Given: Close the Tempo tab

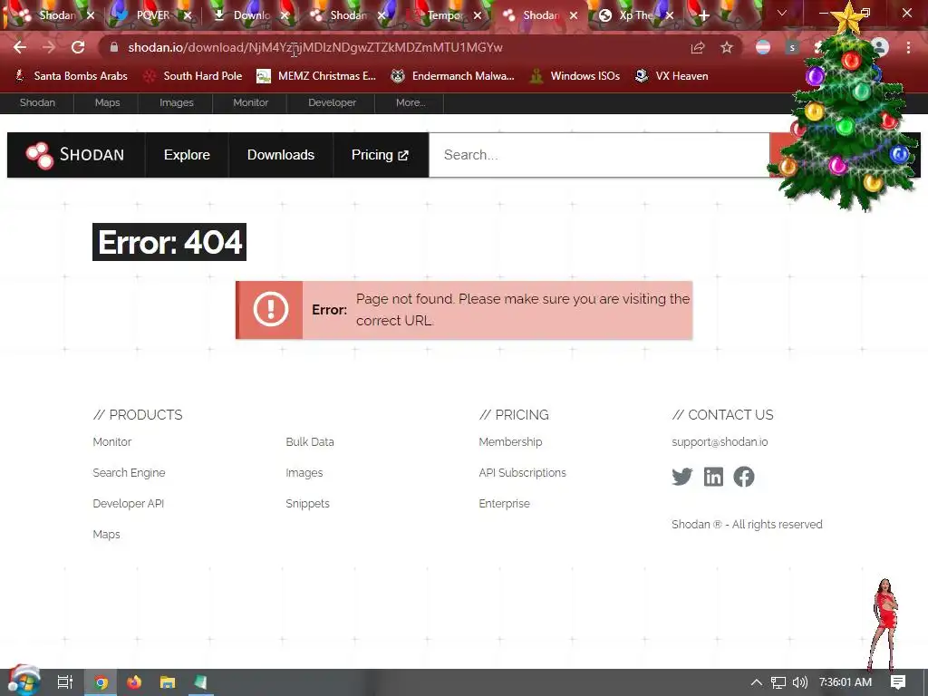Looking at the screenshot, I should click(x=478, y=15).
